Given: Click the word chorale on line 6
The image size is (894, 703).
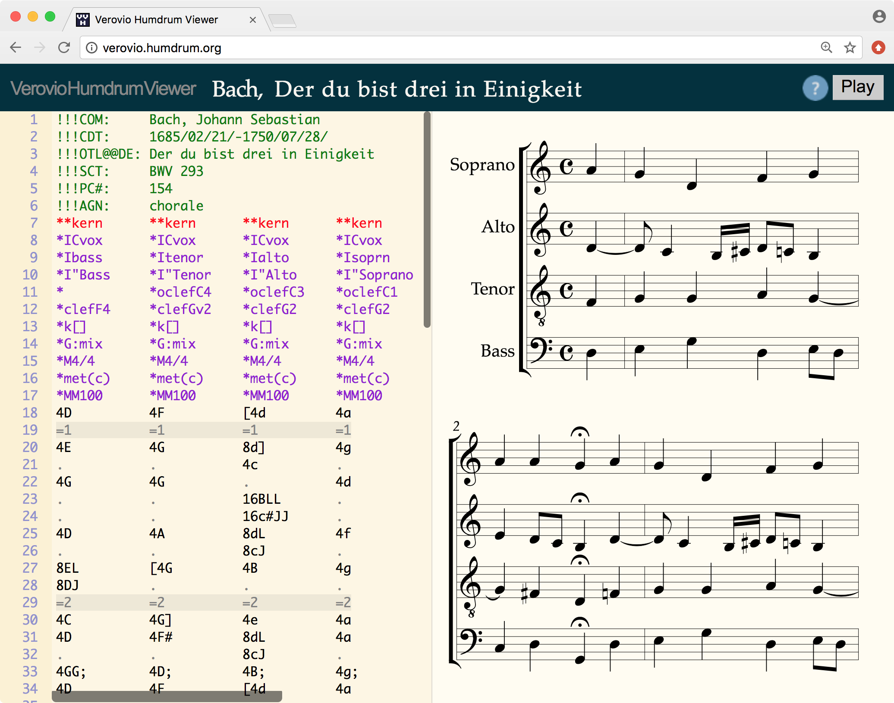Looking at the screenshot, I should [176, 206].
